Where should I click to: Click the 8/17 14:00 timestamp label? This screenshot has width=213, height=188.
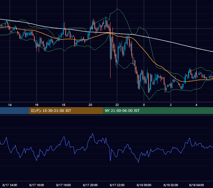coord(10,185)
